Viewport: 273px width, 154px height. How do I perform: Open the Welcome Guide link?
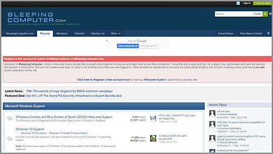154,80
